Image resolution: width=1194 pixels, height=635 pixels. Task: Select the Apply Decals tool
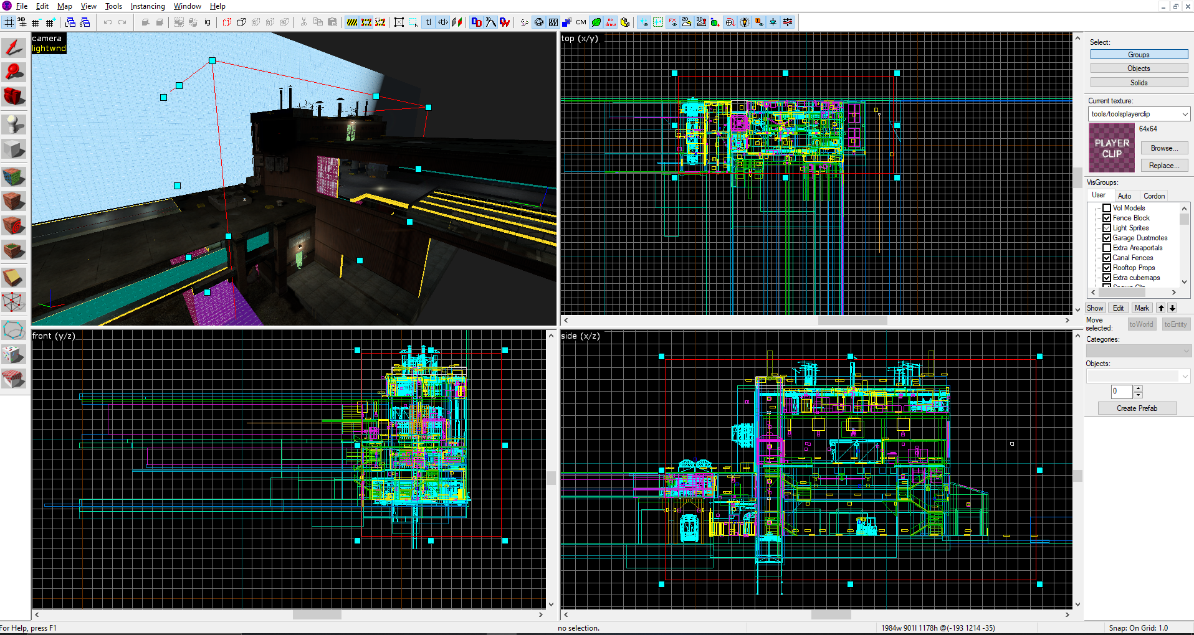click(x=14, y=225)
